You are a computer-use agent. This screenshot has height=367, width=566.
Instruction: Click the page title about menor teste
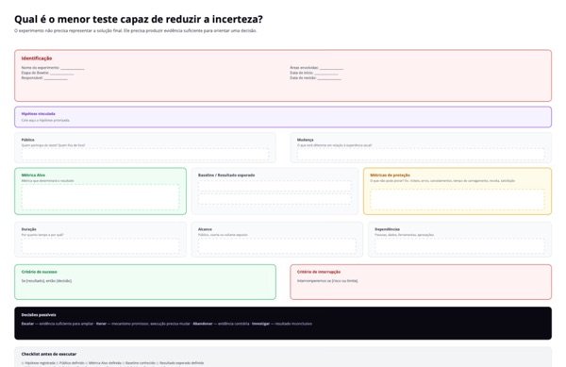139,19
